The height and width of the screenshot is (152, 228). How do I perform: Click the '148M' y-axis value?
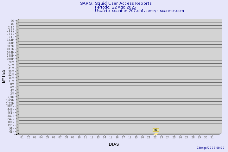(11, 56)
